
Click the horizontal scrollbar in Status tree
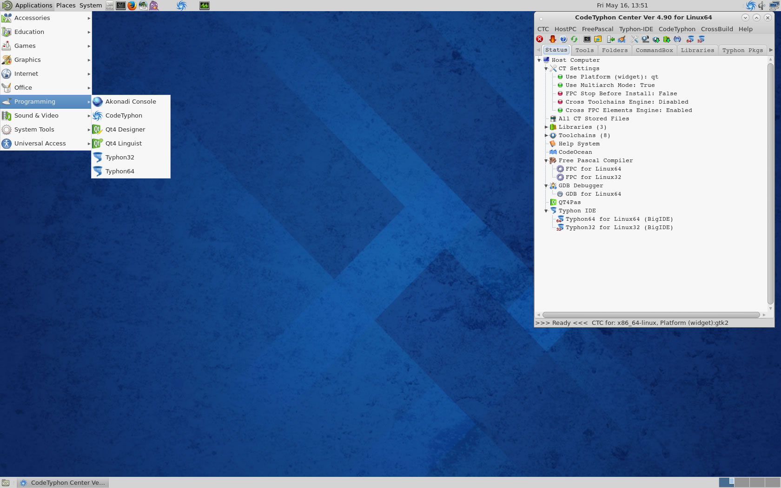(x=651, y=315)
